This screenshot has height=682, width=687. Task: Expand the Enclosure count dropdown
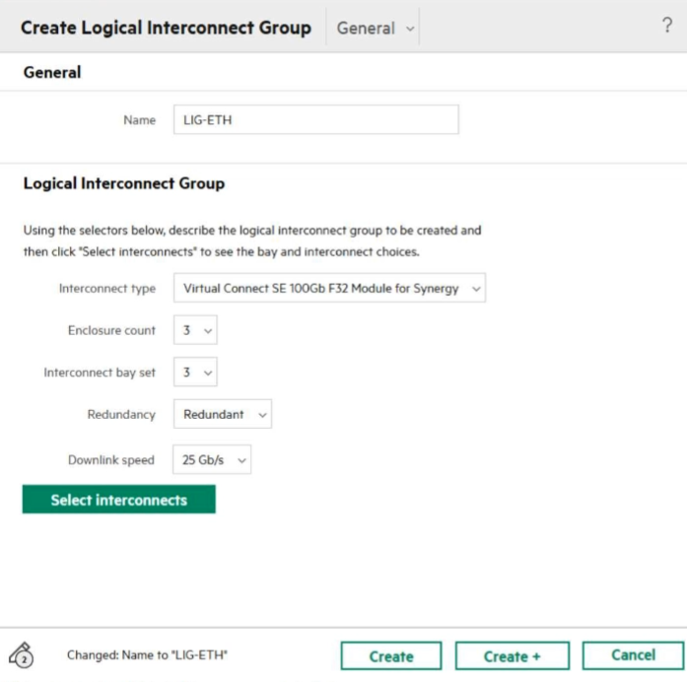click(195, 331)
